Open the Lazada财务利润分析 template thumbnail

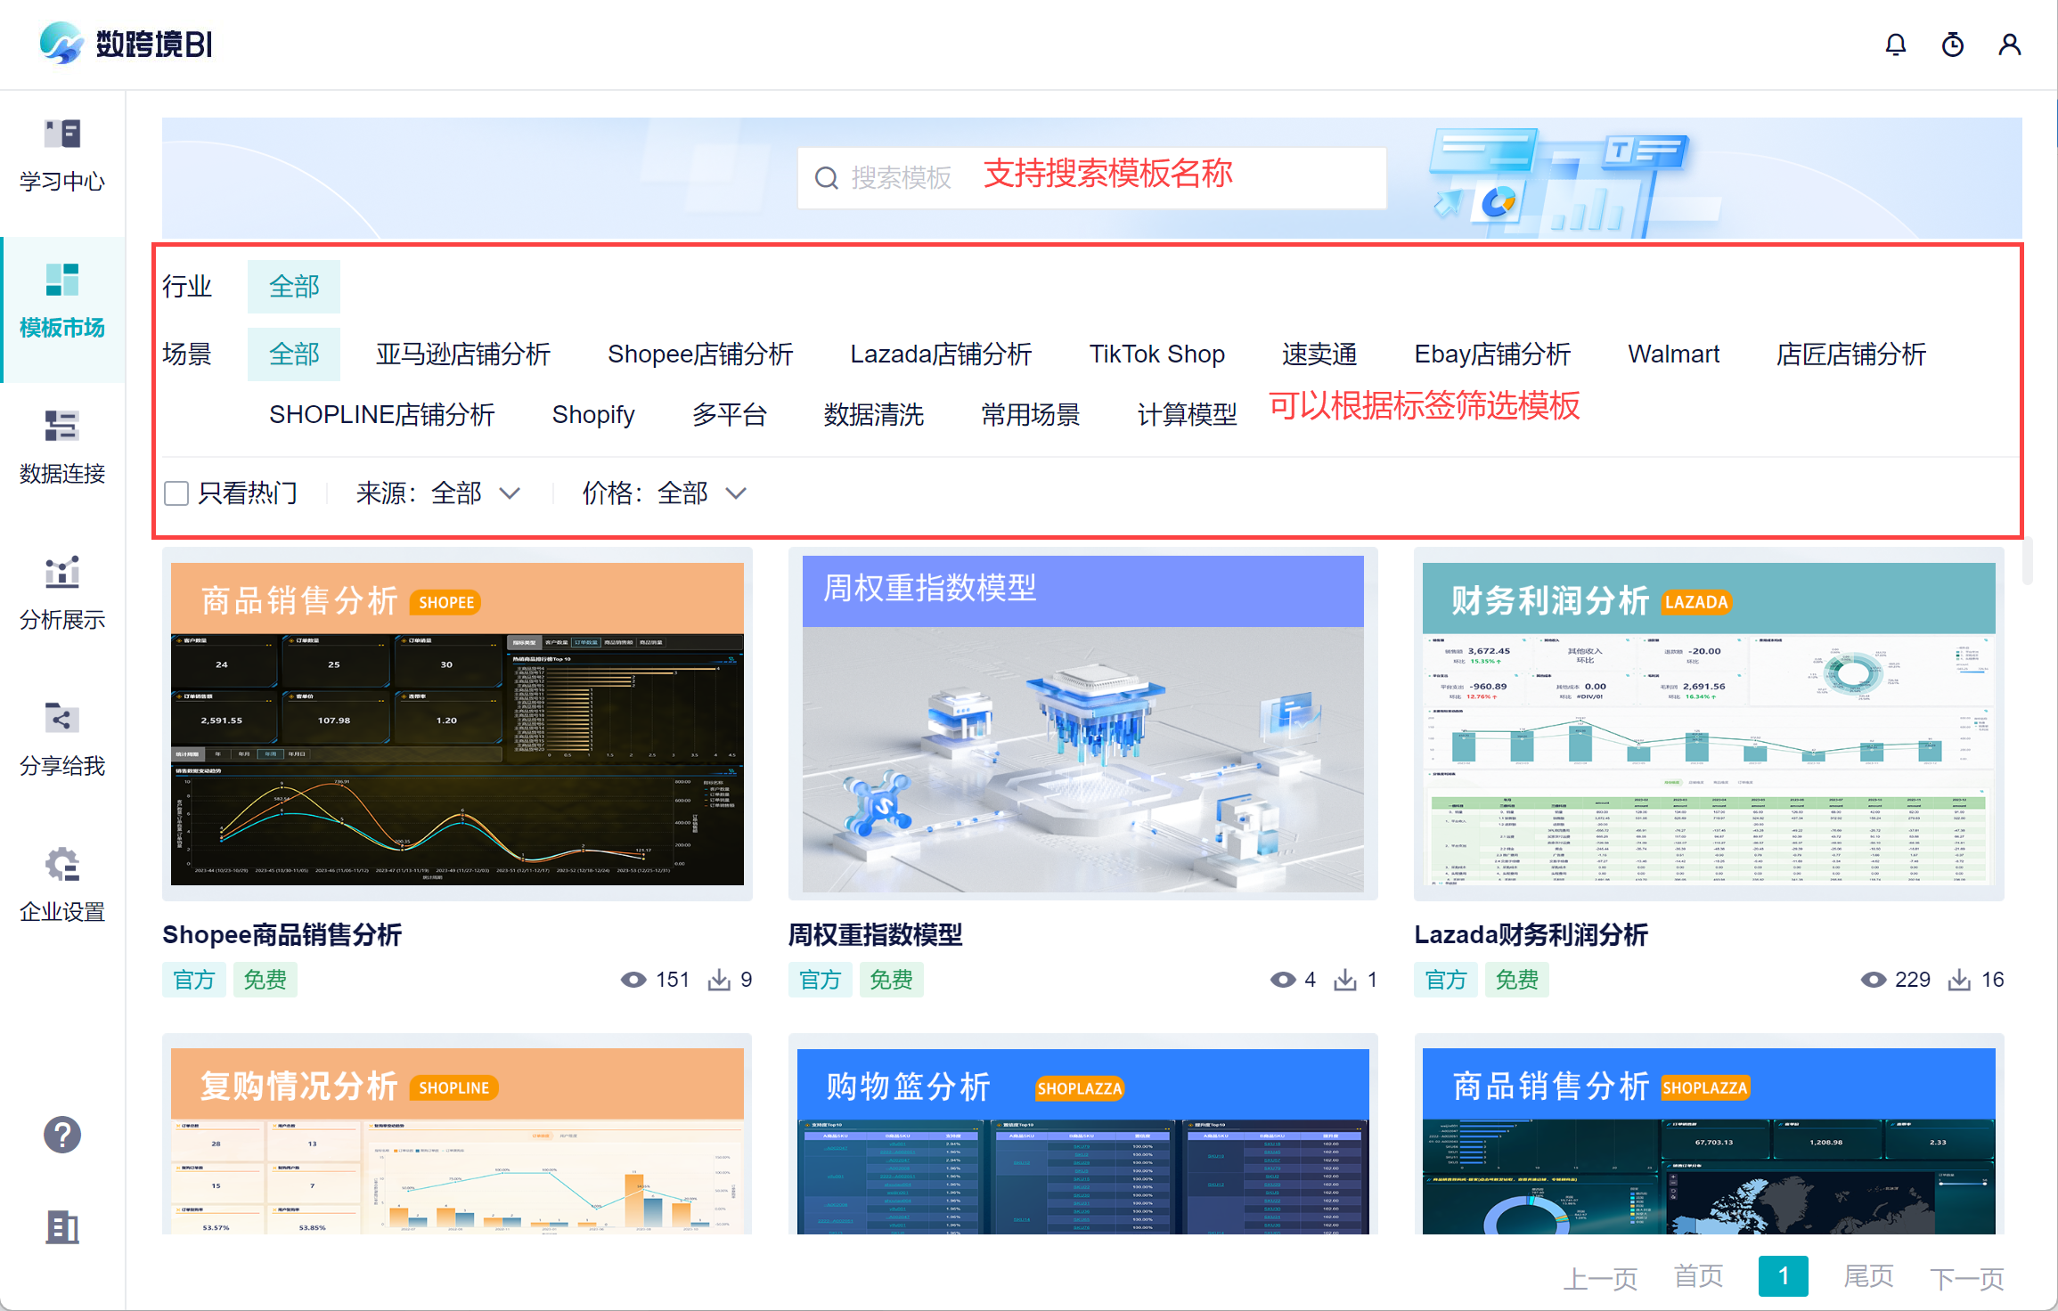click(x=1708, y=723)
